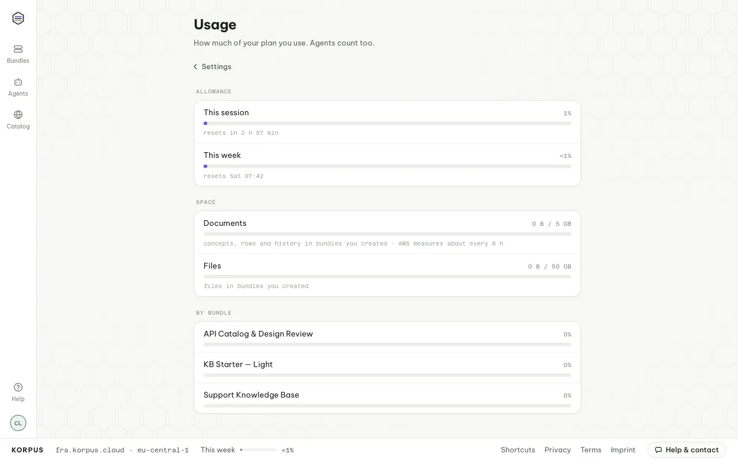Click the Korpus hexagon logo icon

click(18, 18)
